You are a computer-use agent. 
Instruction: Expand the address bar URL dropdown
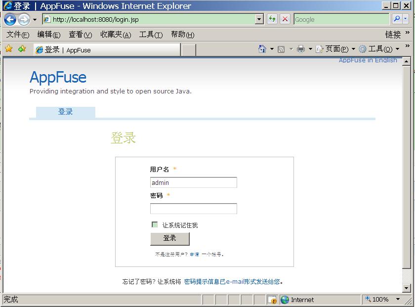[x=259, y=19]
